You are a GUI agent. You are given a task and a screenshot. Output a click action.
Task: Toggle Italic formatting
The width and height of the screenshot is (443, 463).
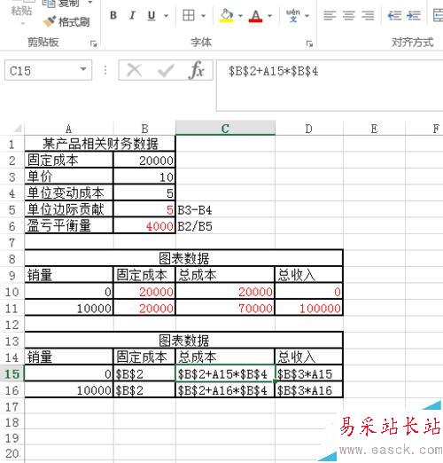click(x=132, y=15)
